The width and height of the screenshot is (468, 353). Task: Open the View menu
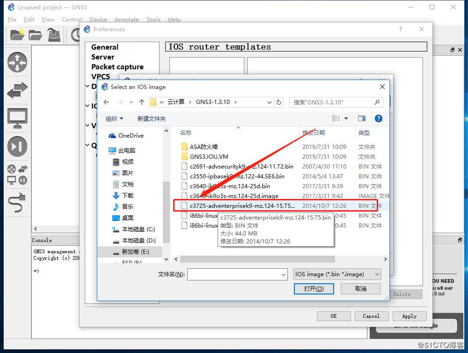point(48,20)
